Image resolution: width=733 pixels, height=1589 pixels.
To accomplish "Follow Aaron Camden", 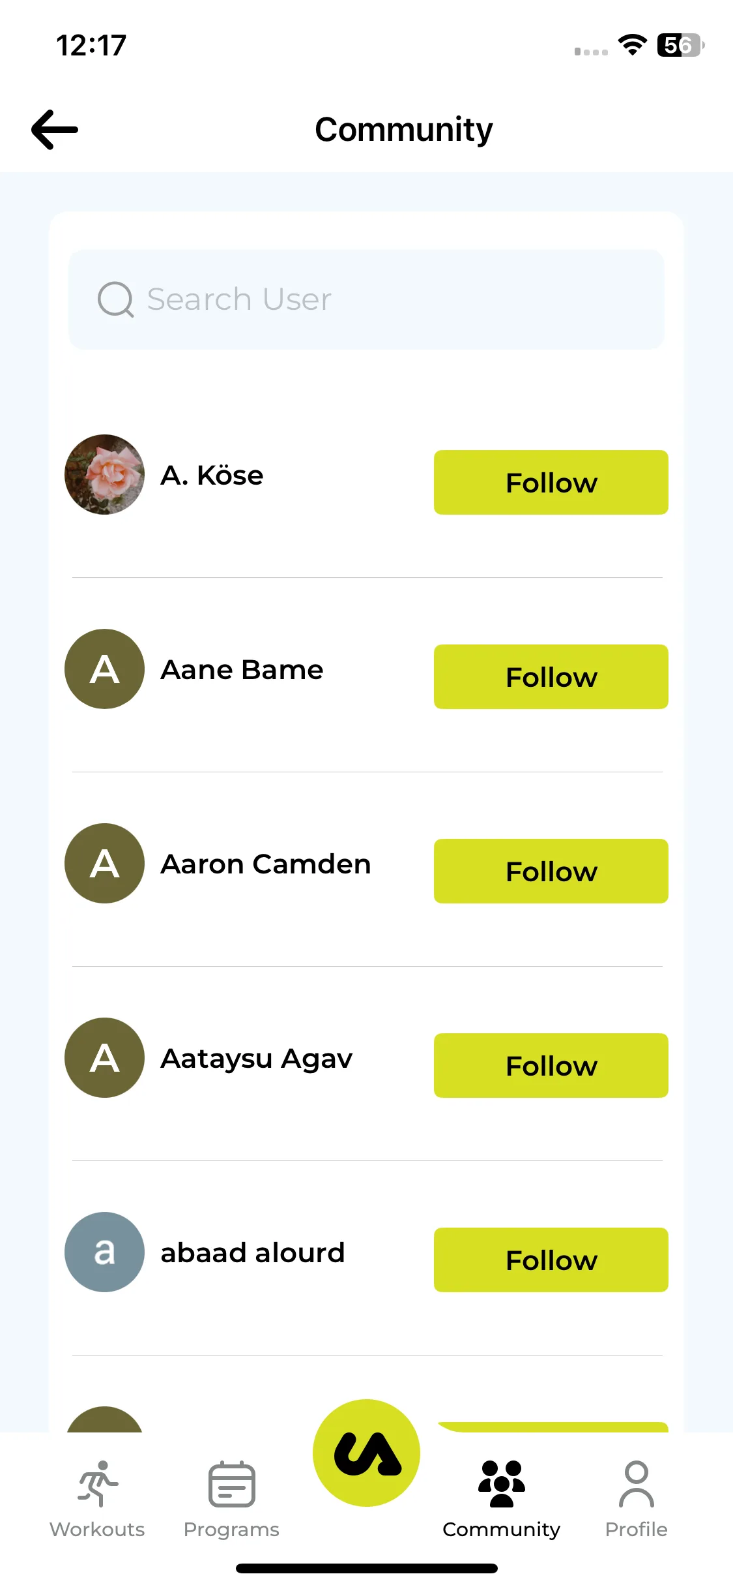I will pos(551,871).
